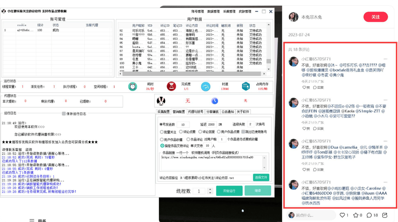Open the 采集管理 menu
398x222 pixels.
229,12
